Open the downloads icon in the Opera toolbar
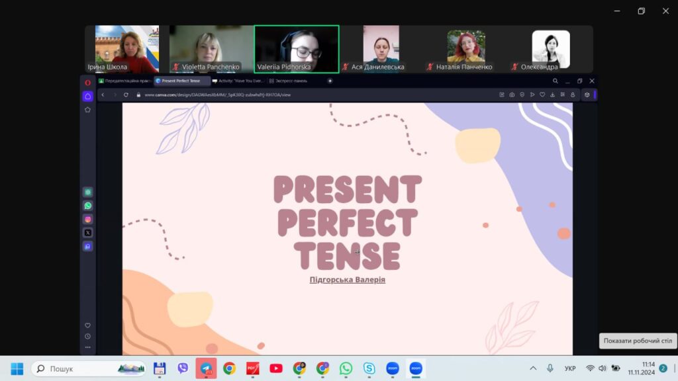Screen dimensions: 678x381 point(553,95)
